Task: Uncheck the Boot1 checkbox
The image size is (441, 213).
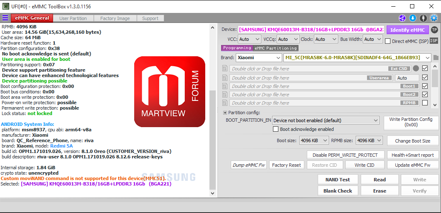Action: 425,86
